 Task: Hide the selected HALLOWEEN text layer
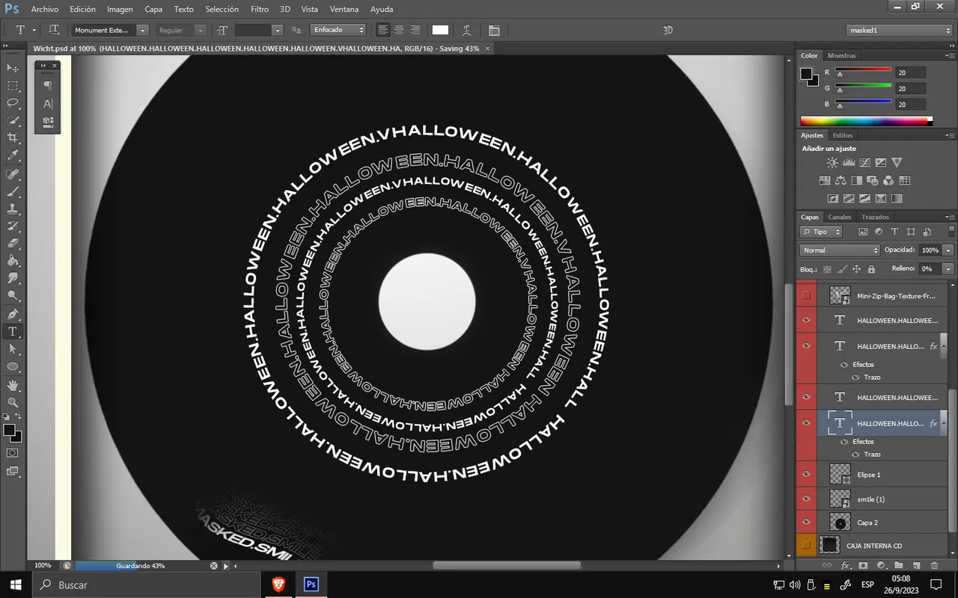pyautogui.click(x=806, y=423)
